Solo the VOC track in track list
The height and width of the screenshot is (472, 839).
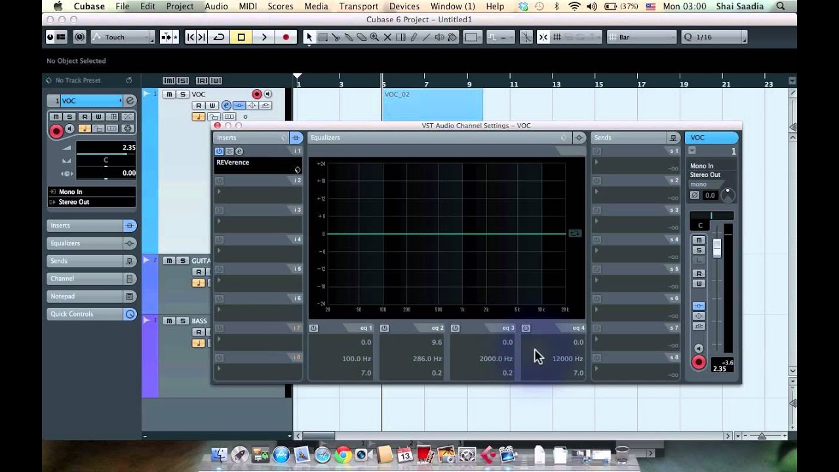click(x=182, y=94)
